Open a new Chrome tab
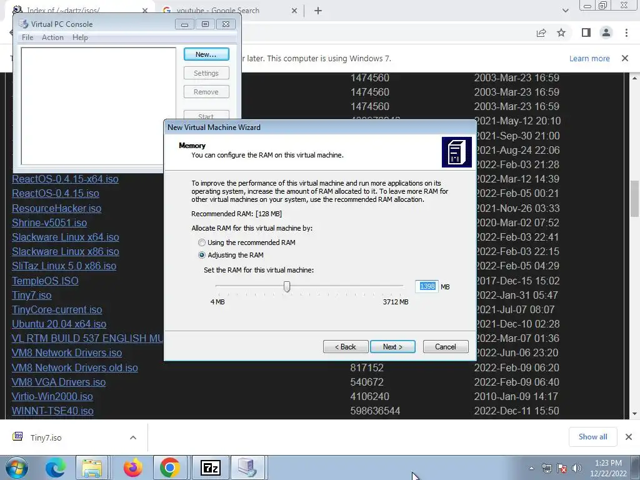The height and width of the screenshot is (480, 640). 318,11
